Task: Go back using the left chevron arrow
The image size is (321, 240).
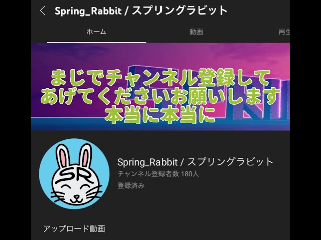Action: tap(43, 10)
